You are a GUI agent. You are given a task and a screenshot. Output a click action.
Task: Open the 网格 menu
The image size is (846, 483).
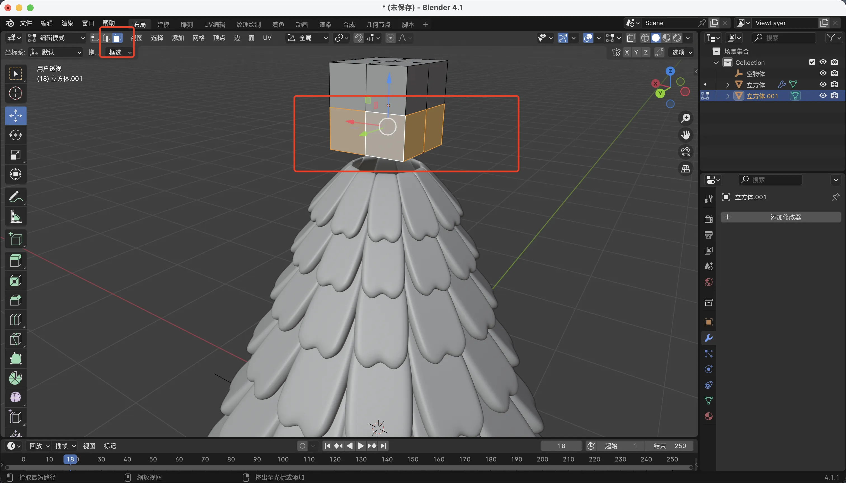pos(198,38)
